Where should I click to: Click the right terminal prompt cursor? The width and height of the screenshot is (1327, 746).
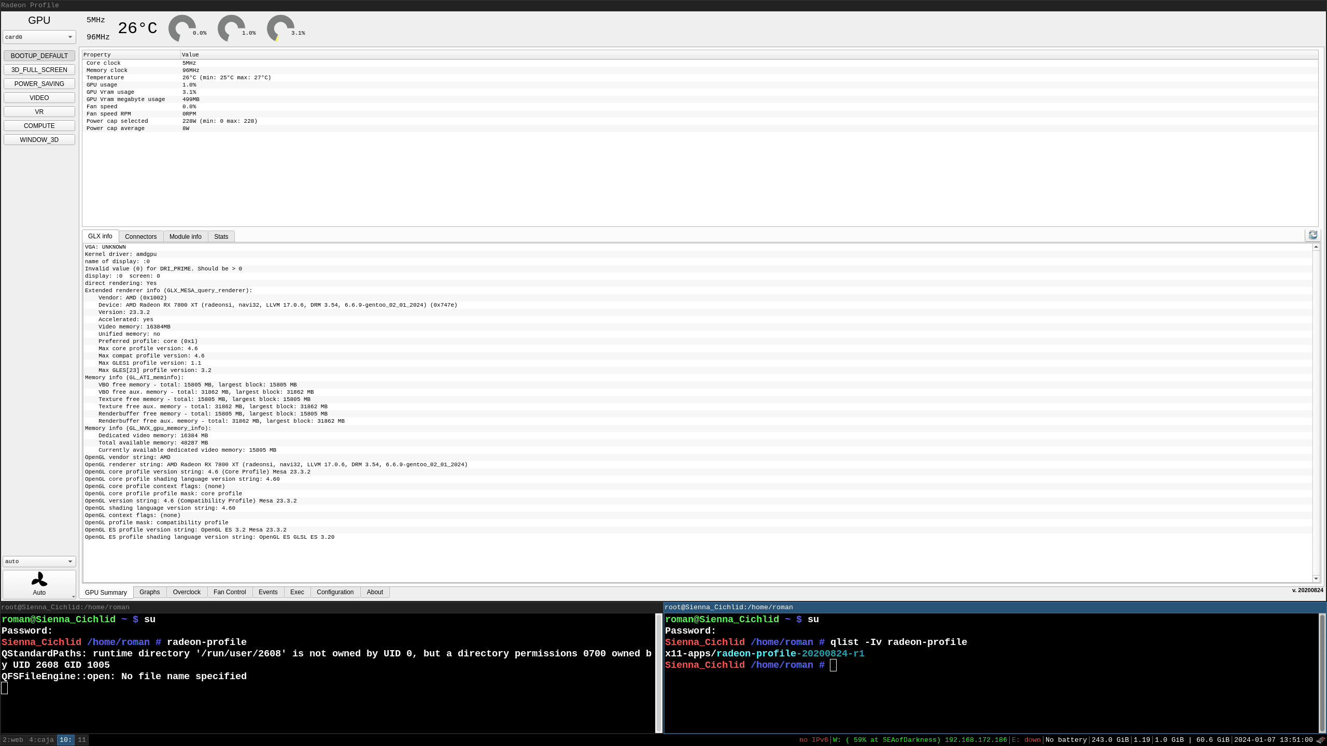833,665
